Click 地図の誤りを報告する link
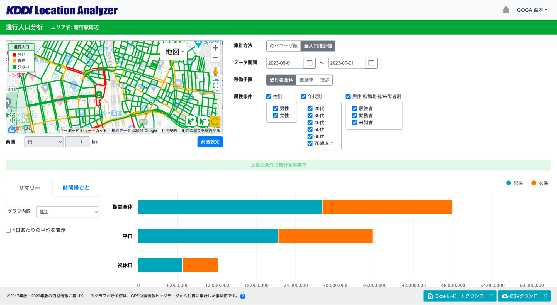Image resolution: width=557 pixels, height=305 pixels. pyautogui.click(x=201, y=131)
